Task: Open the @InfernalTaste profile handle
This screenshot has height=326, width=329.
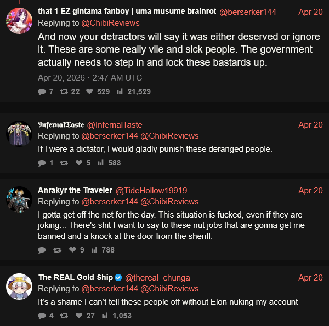Action: click(x=115, y=125)
